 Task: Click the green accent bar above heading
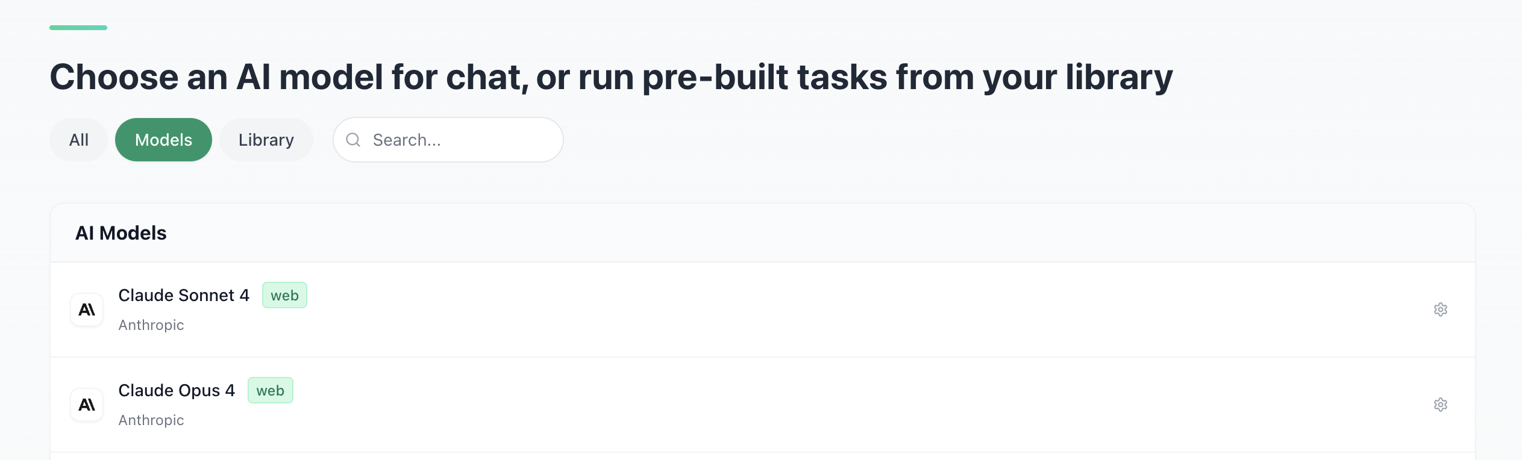pyautogui.click(x=78, y=28)
